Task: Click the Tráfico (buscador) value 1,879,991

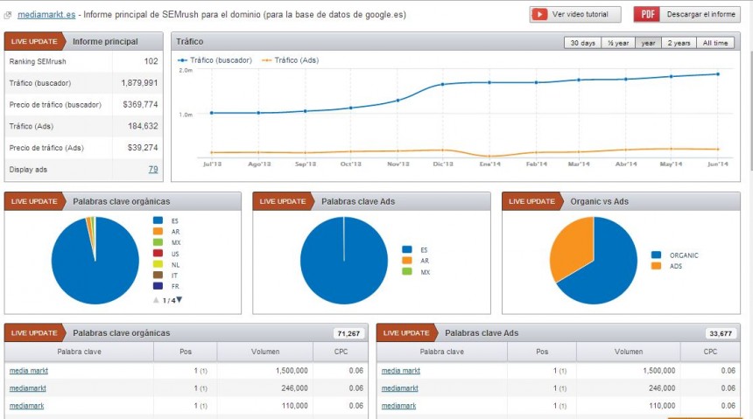Action: pyautogui.click(x=139, y=83)
